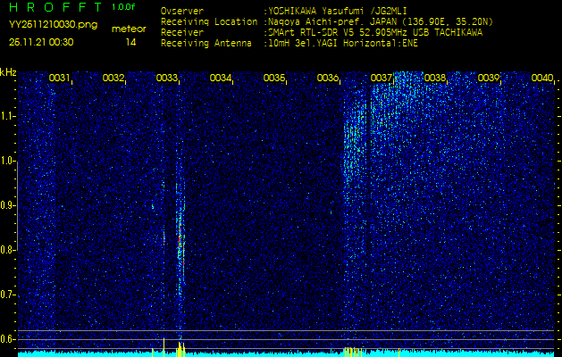The image size is (562, 357).
Task: Click the 0036 time marker
Action: (328, 78)
